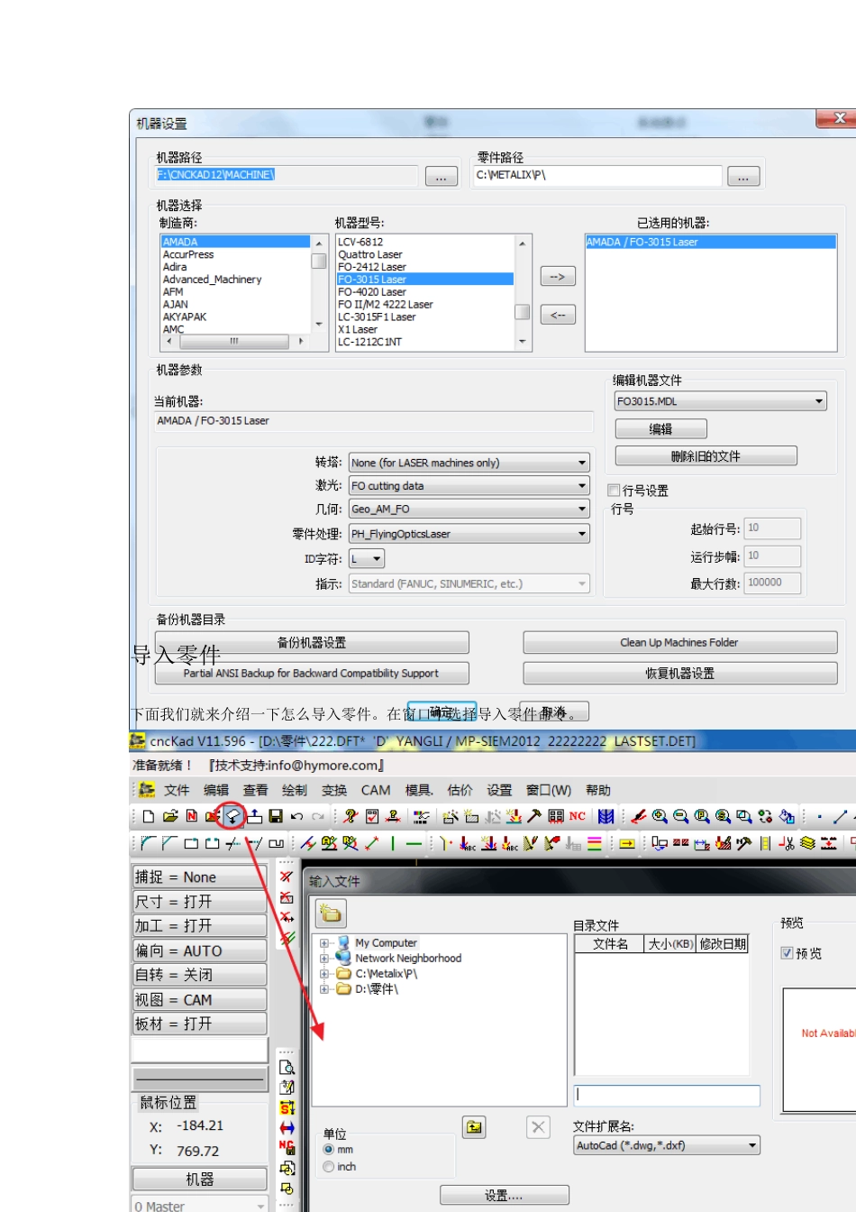The width and height of the screenshot is (856, 1212).
Task: Select FO-4020 Laser in machine model list
Action: 424,292
